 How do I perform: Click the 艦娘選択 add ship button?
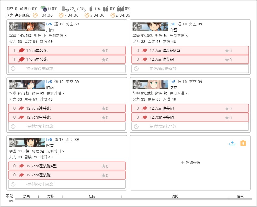[x=190, y=163]
